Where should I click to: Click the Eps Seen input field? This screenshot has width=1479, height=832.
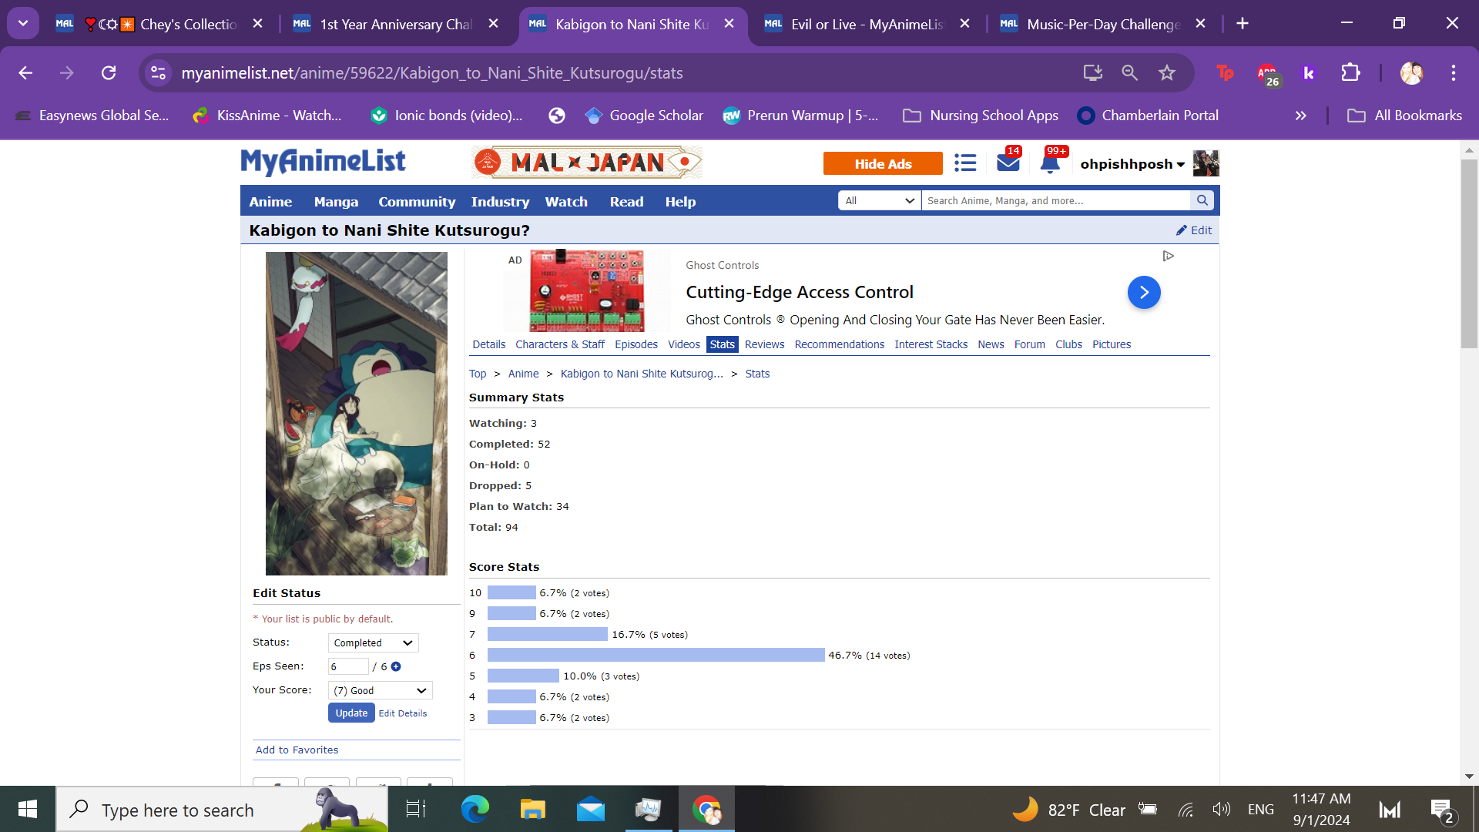coord(348,666)
